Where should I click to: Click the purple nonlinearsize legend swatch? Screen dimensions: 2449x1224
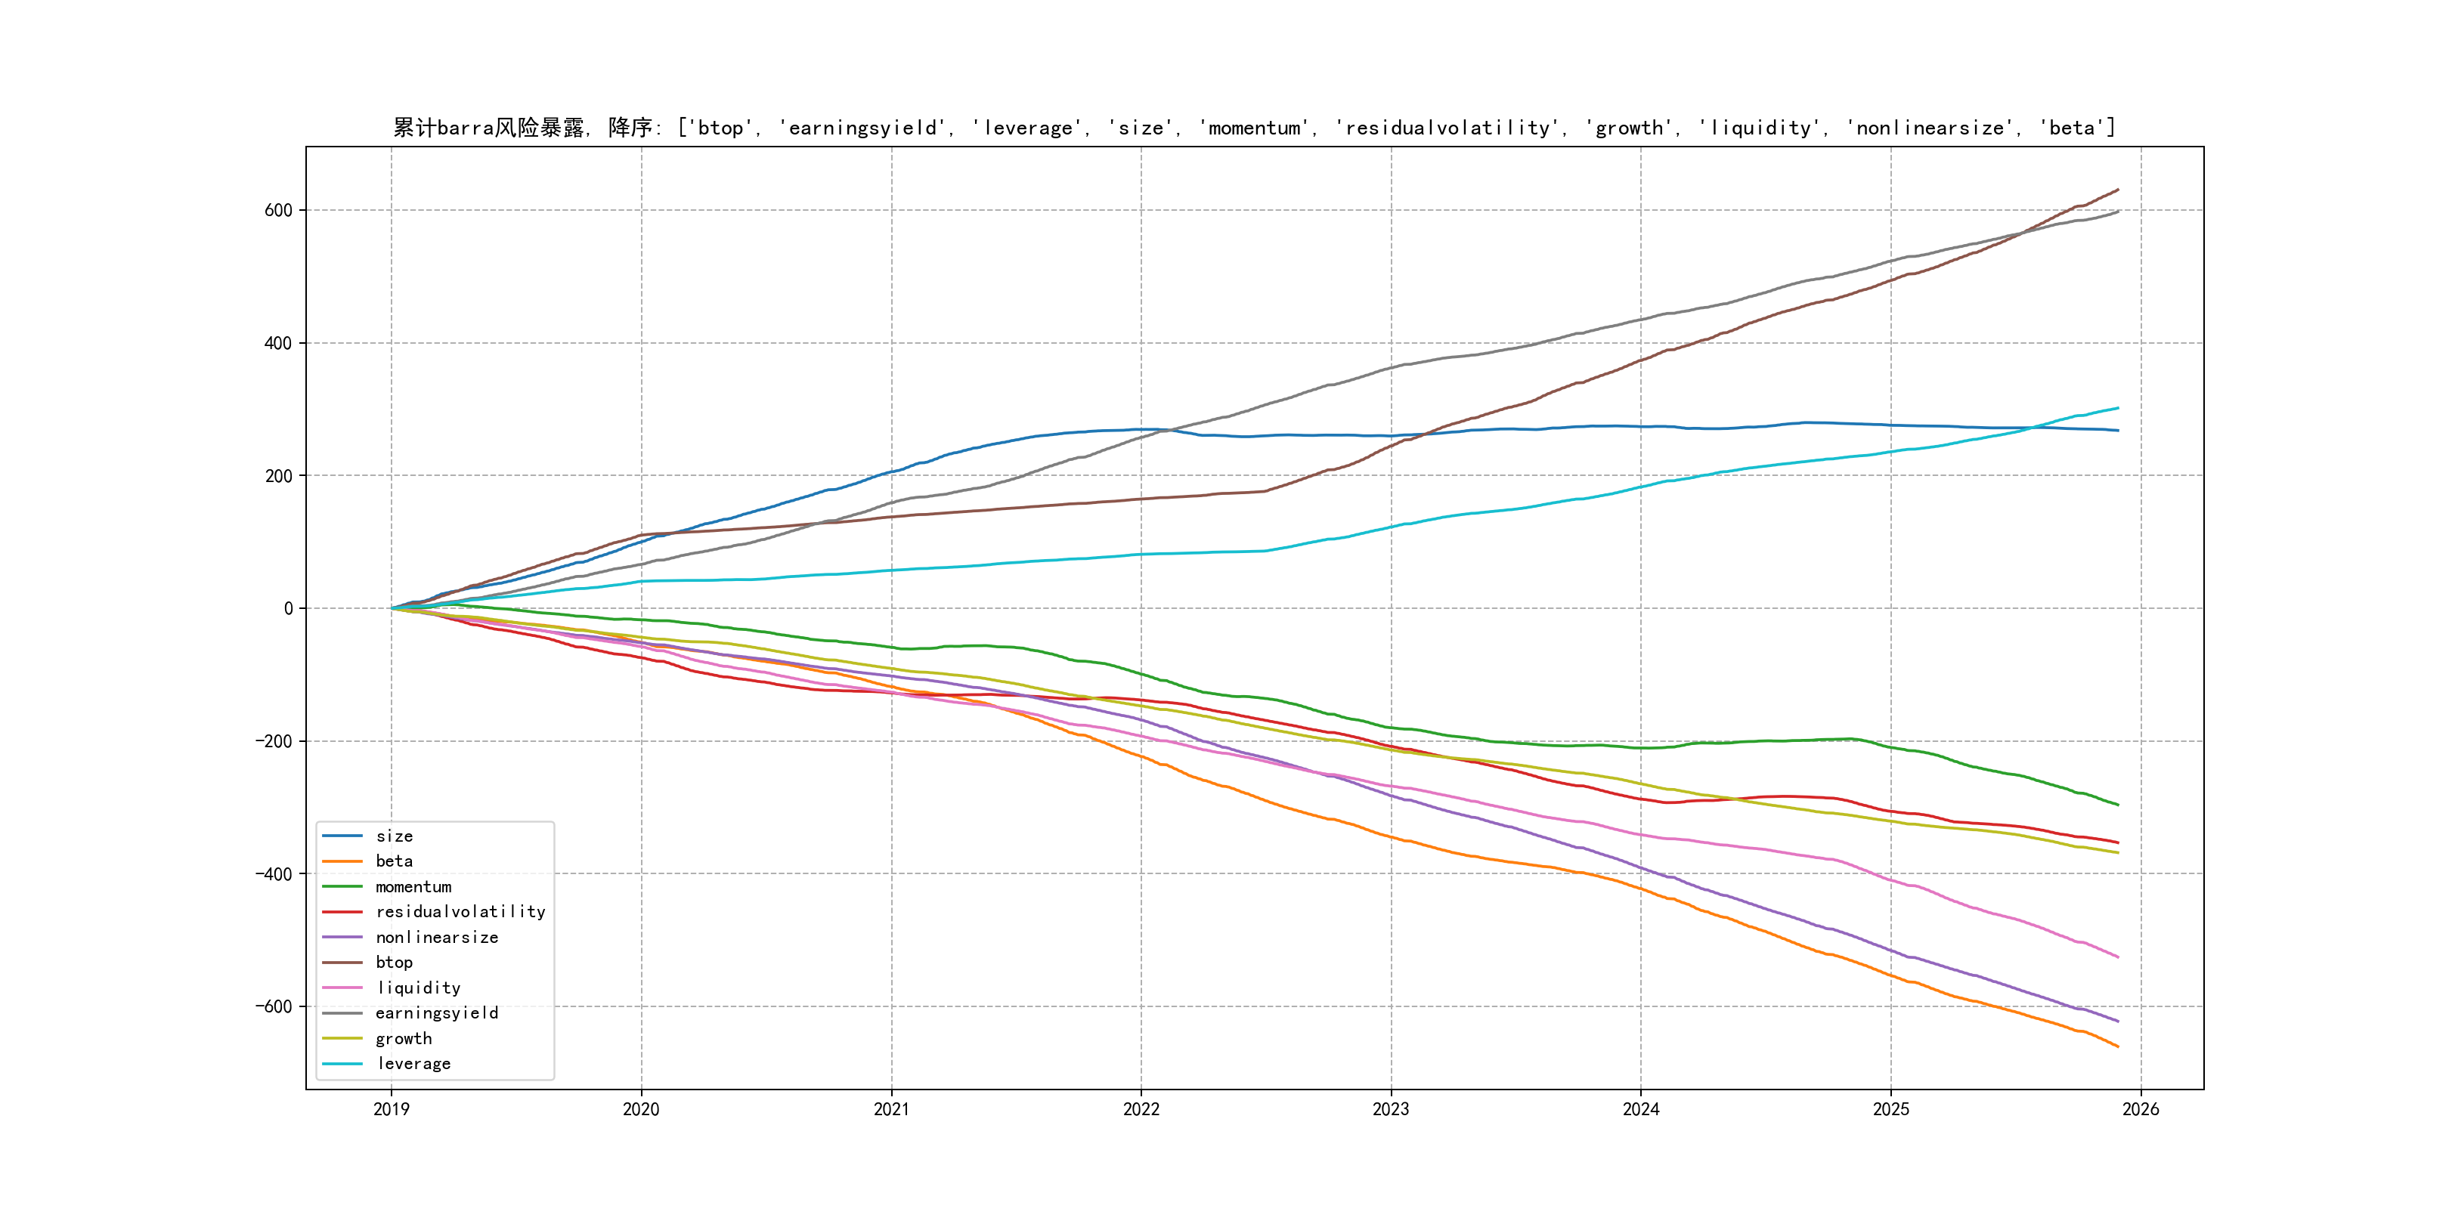[x=342, y=937]
